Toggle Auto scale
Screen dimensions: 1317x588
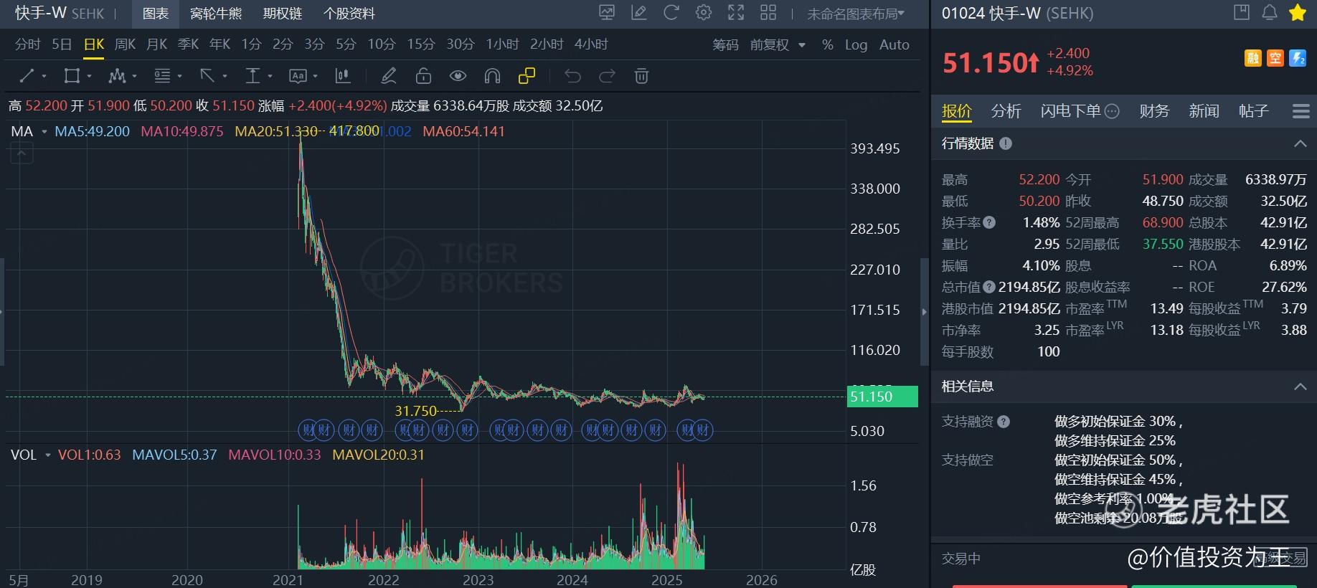894,44
